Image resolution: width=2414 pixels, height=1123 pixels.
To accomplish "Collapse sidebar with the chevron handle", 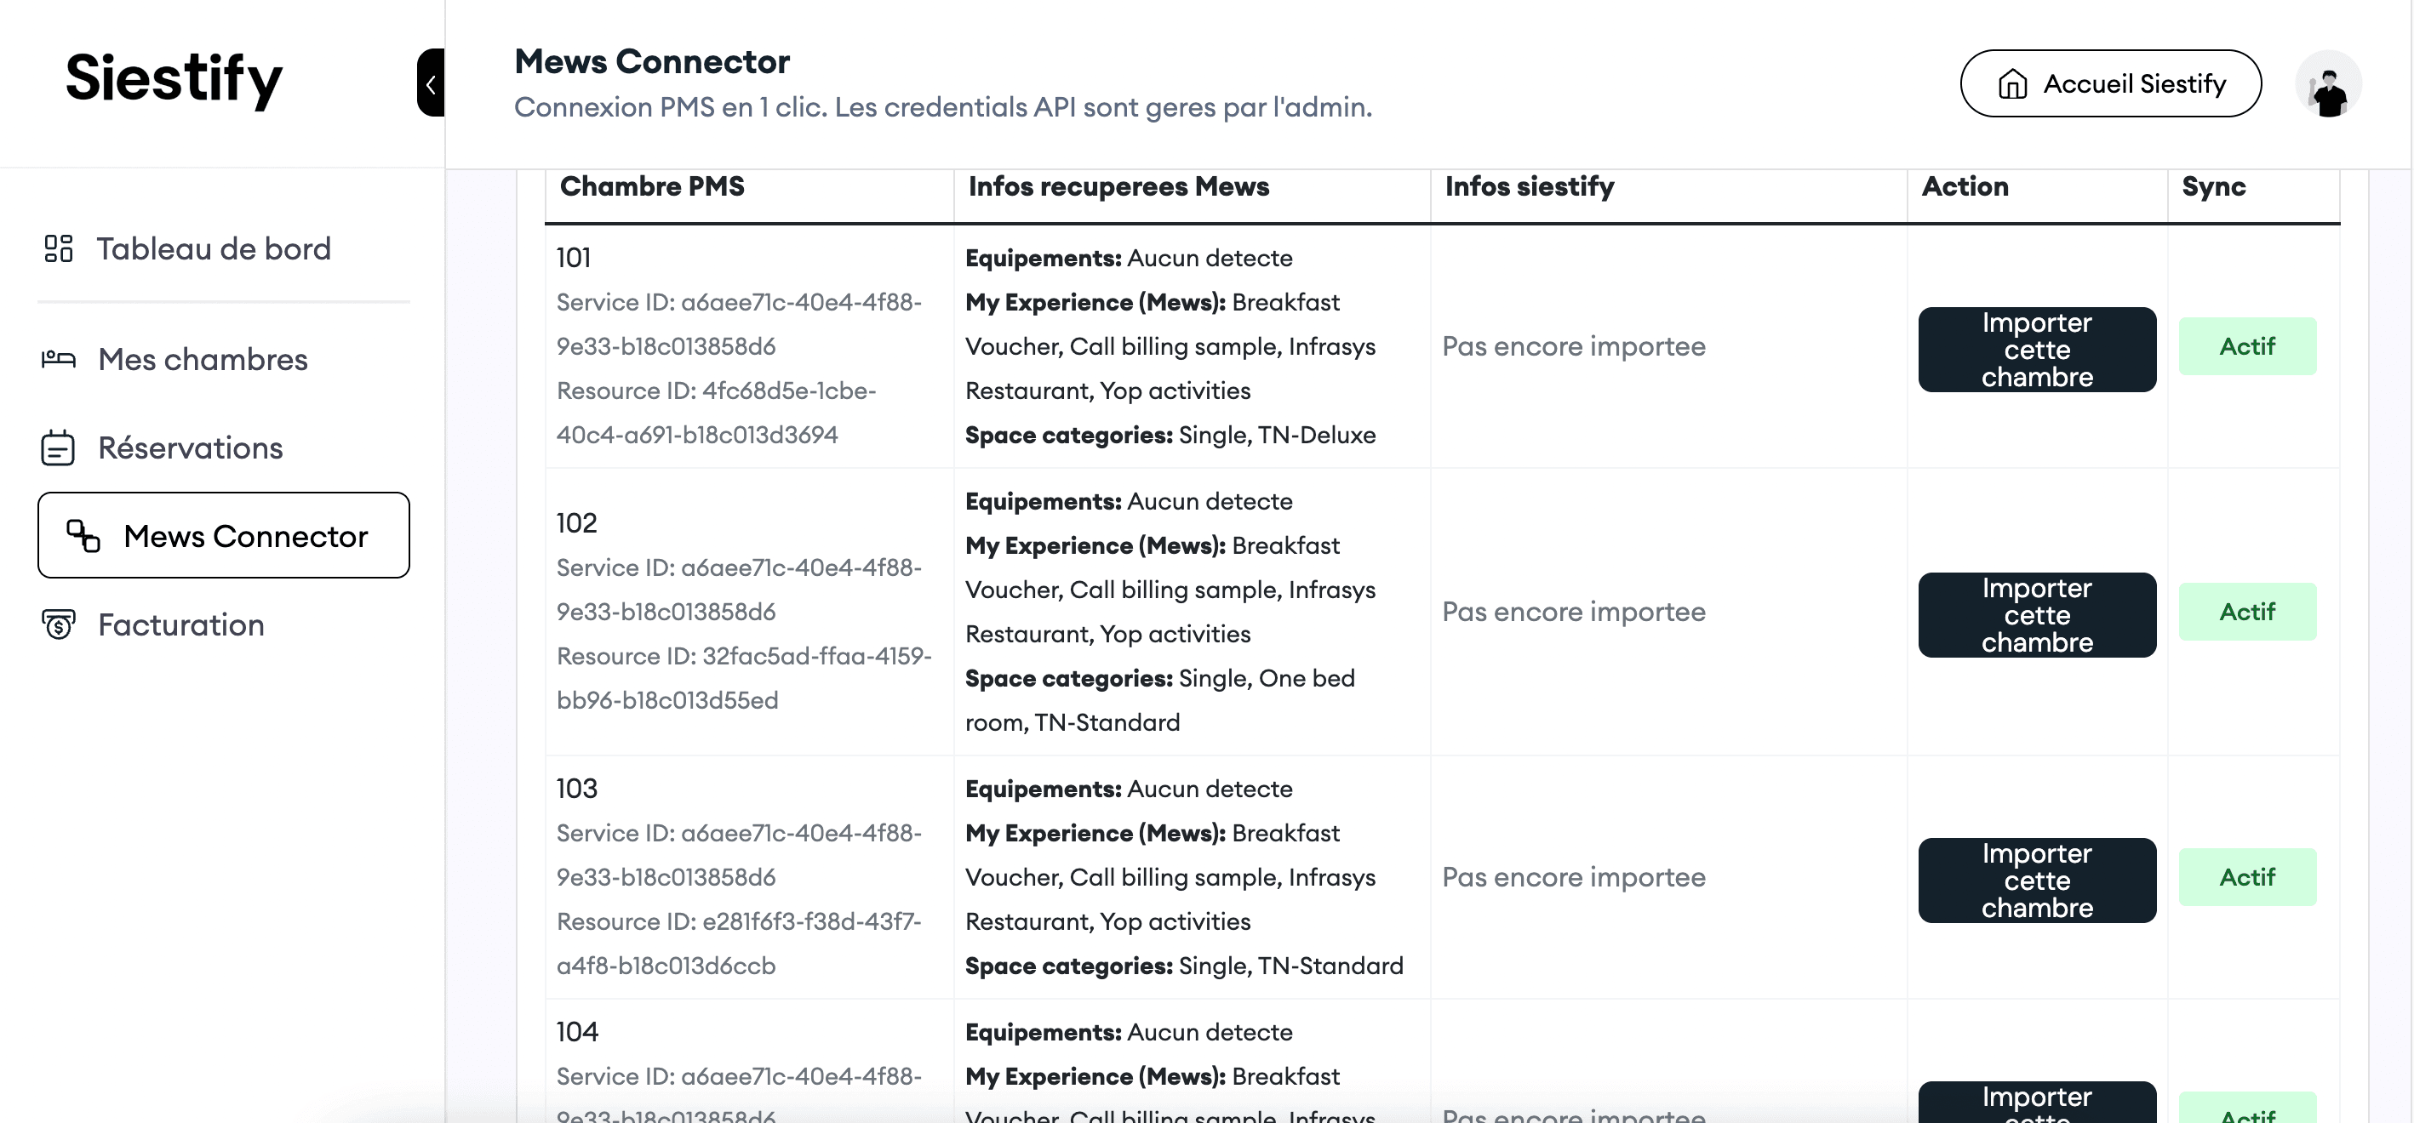I will (x=431, y=83).
